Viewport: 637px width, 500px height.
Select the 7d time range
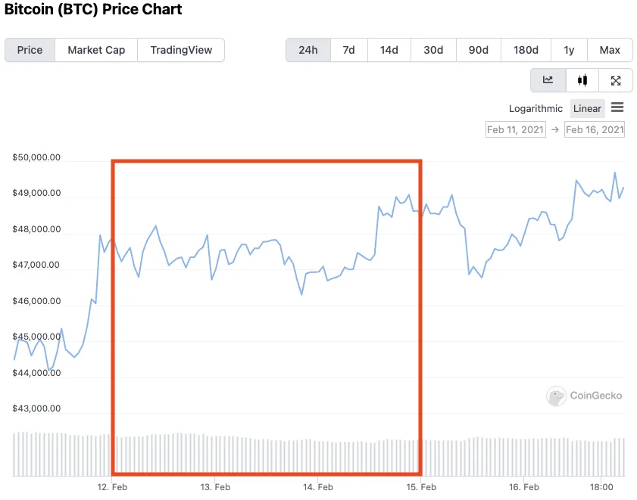348,50
